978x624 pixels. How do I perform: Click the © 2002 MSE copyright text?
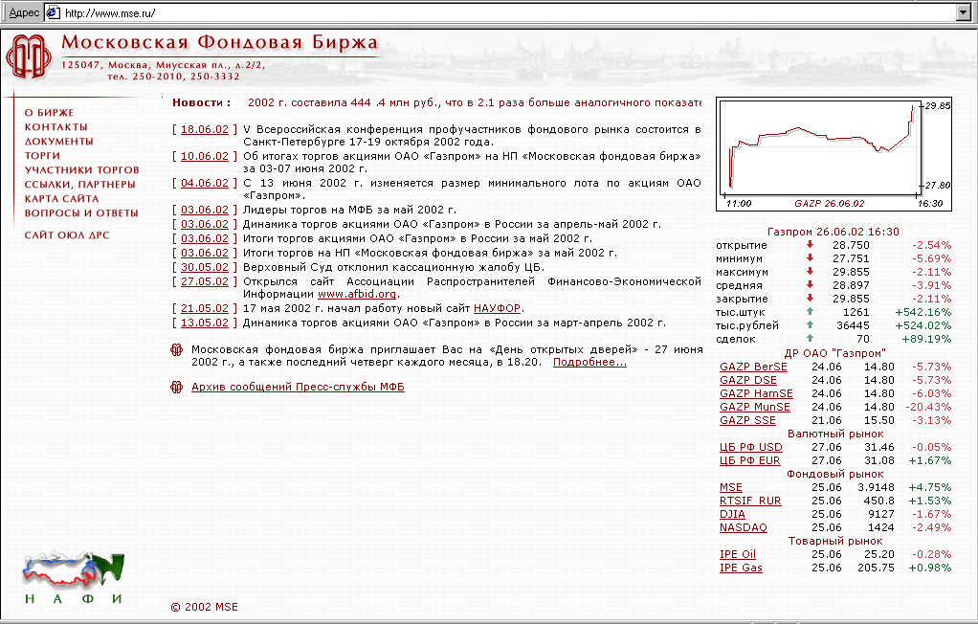coord(205,607)
